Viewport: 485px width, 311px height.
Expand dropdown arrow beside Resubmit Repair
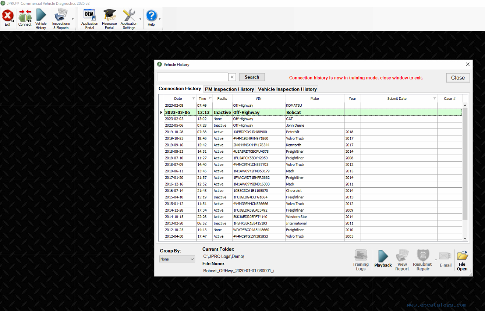(436, 260)
